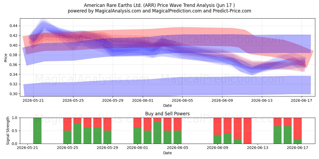This screenshot has height=159, width=319.
Task: Click the green portion of the 2026-05-25 bar
Action: [67, 137]
